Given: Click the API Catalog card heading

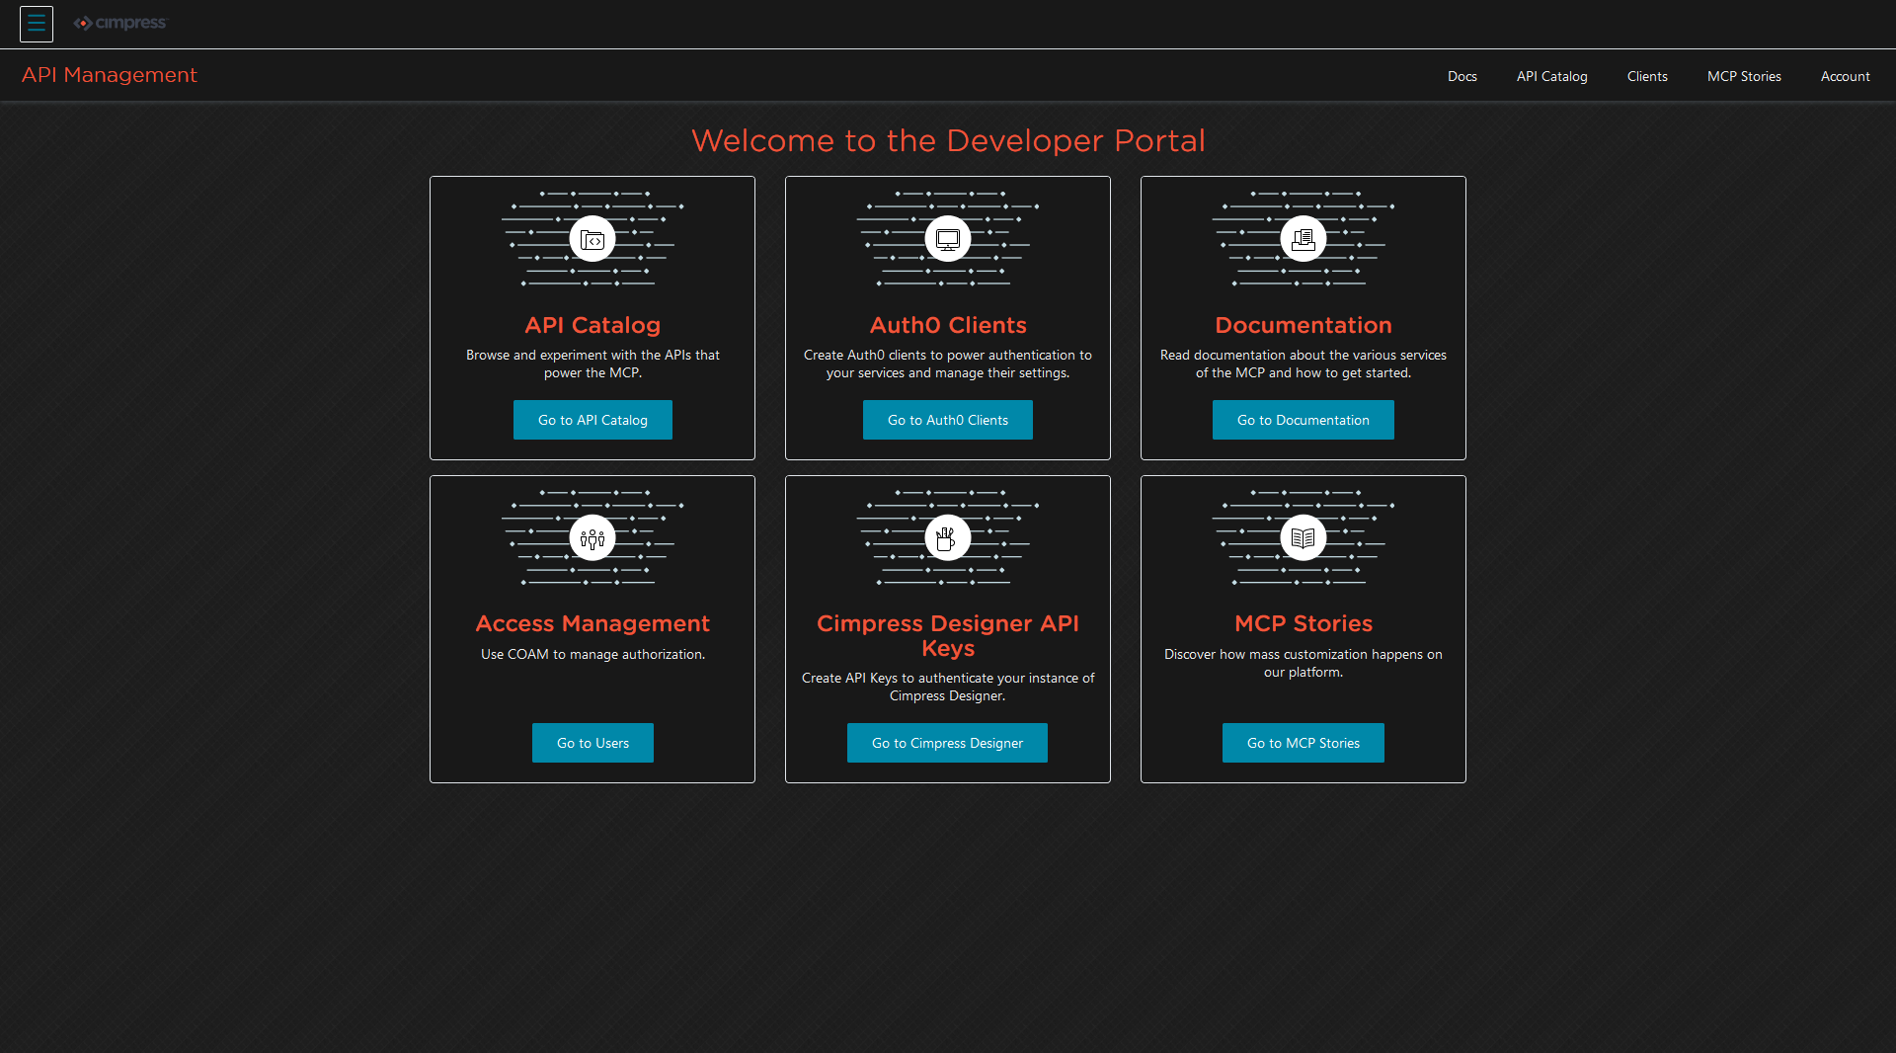Looking at the screenshot, I should point(592,325).
